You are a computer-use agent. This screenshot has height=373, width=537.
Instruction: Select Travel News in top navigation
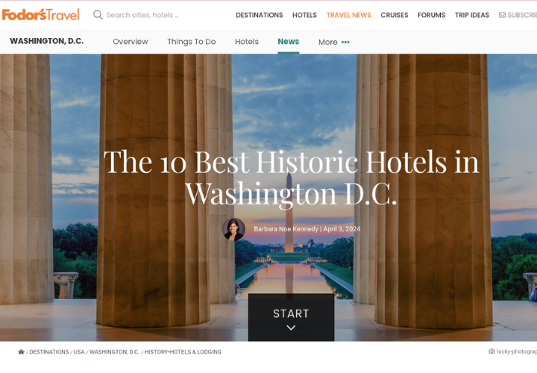pyautogui.click(x=348, y=15)
